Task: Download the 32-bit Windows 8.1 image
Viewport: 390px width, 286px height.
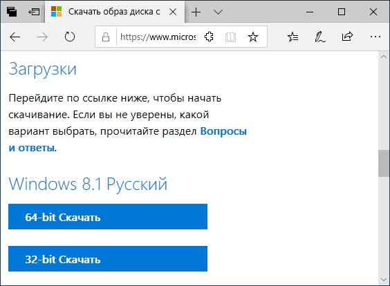Action: click(108, 258)
